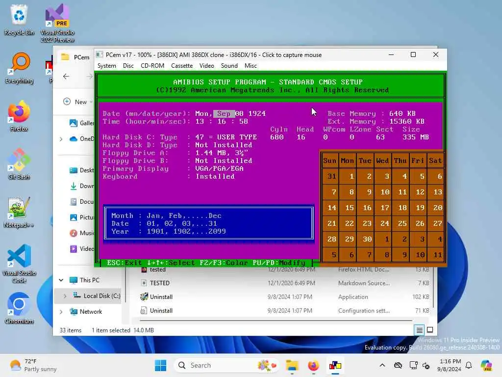Show hidden system tray icons
Viewport: 502px width, 377px height.
382,365
